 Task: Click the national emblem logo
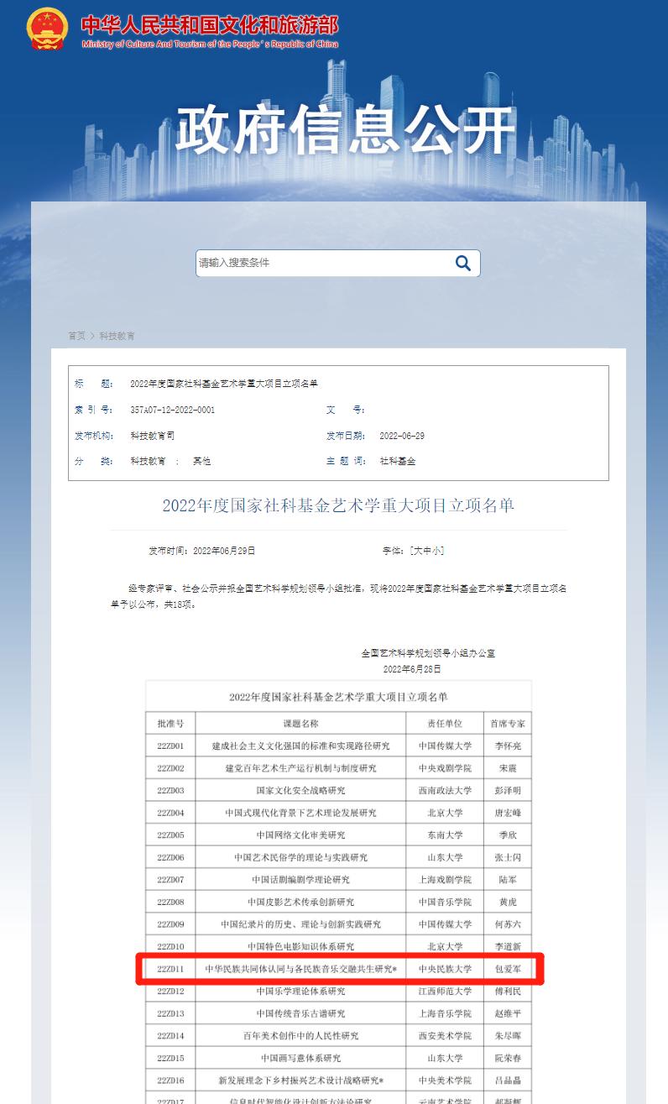pos(48,29)
